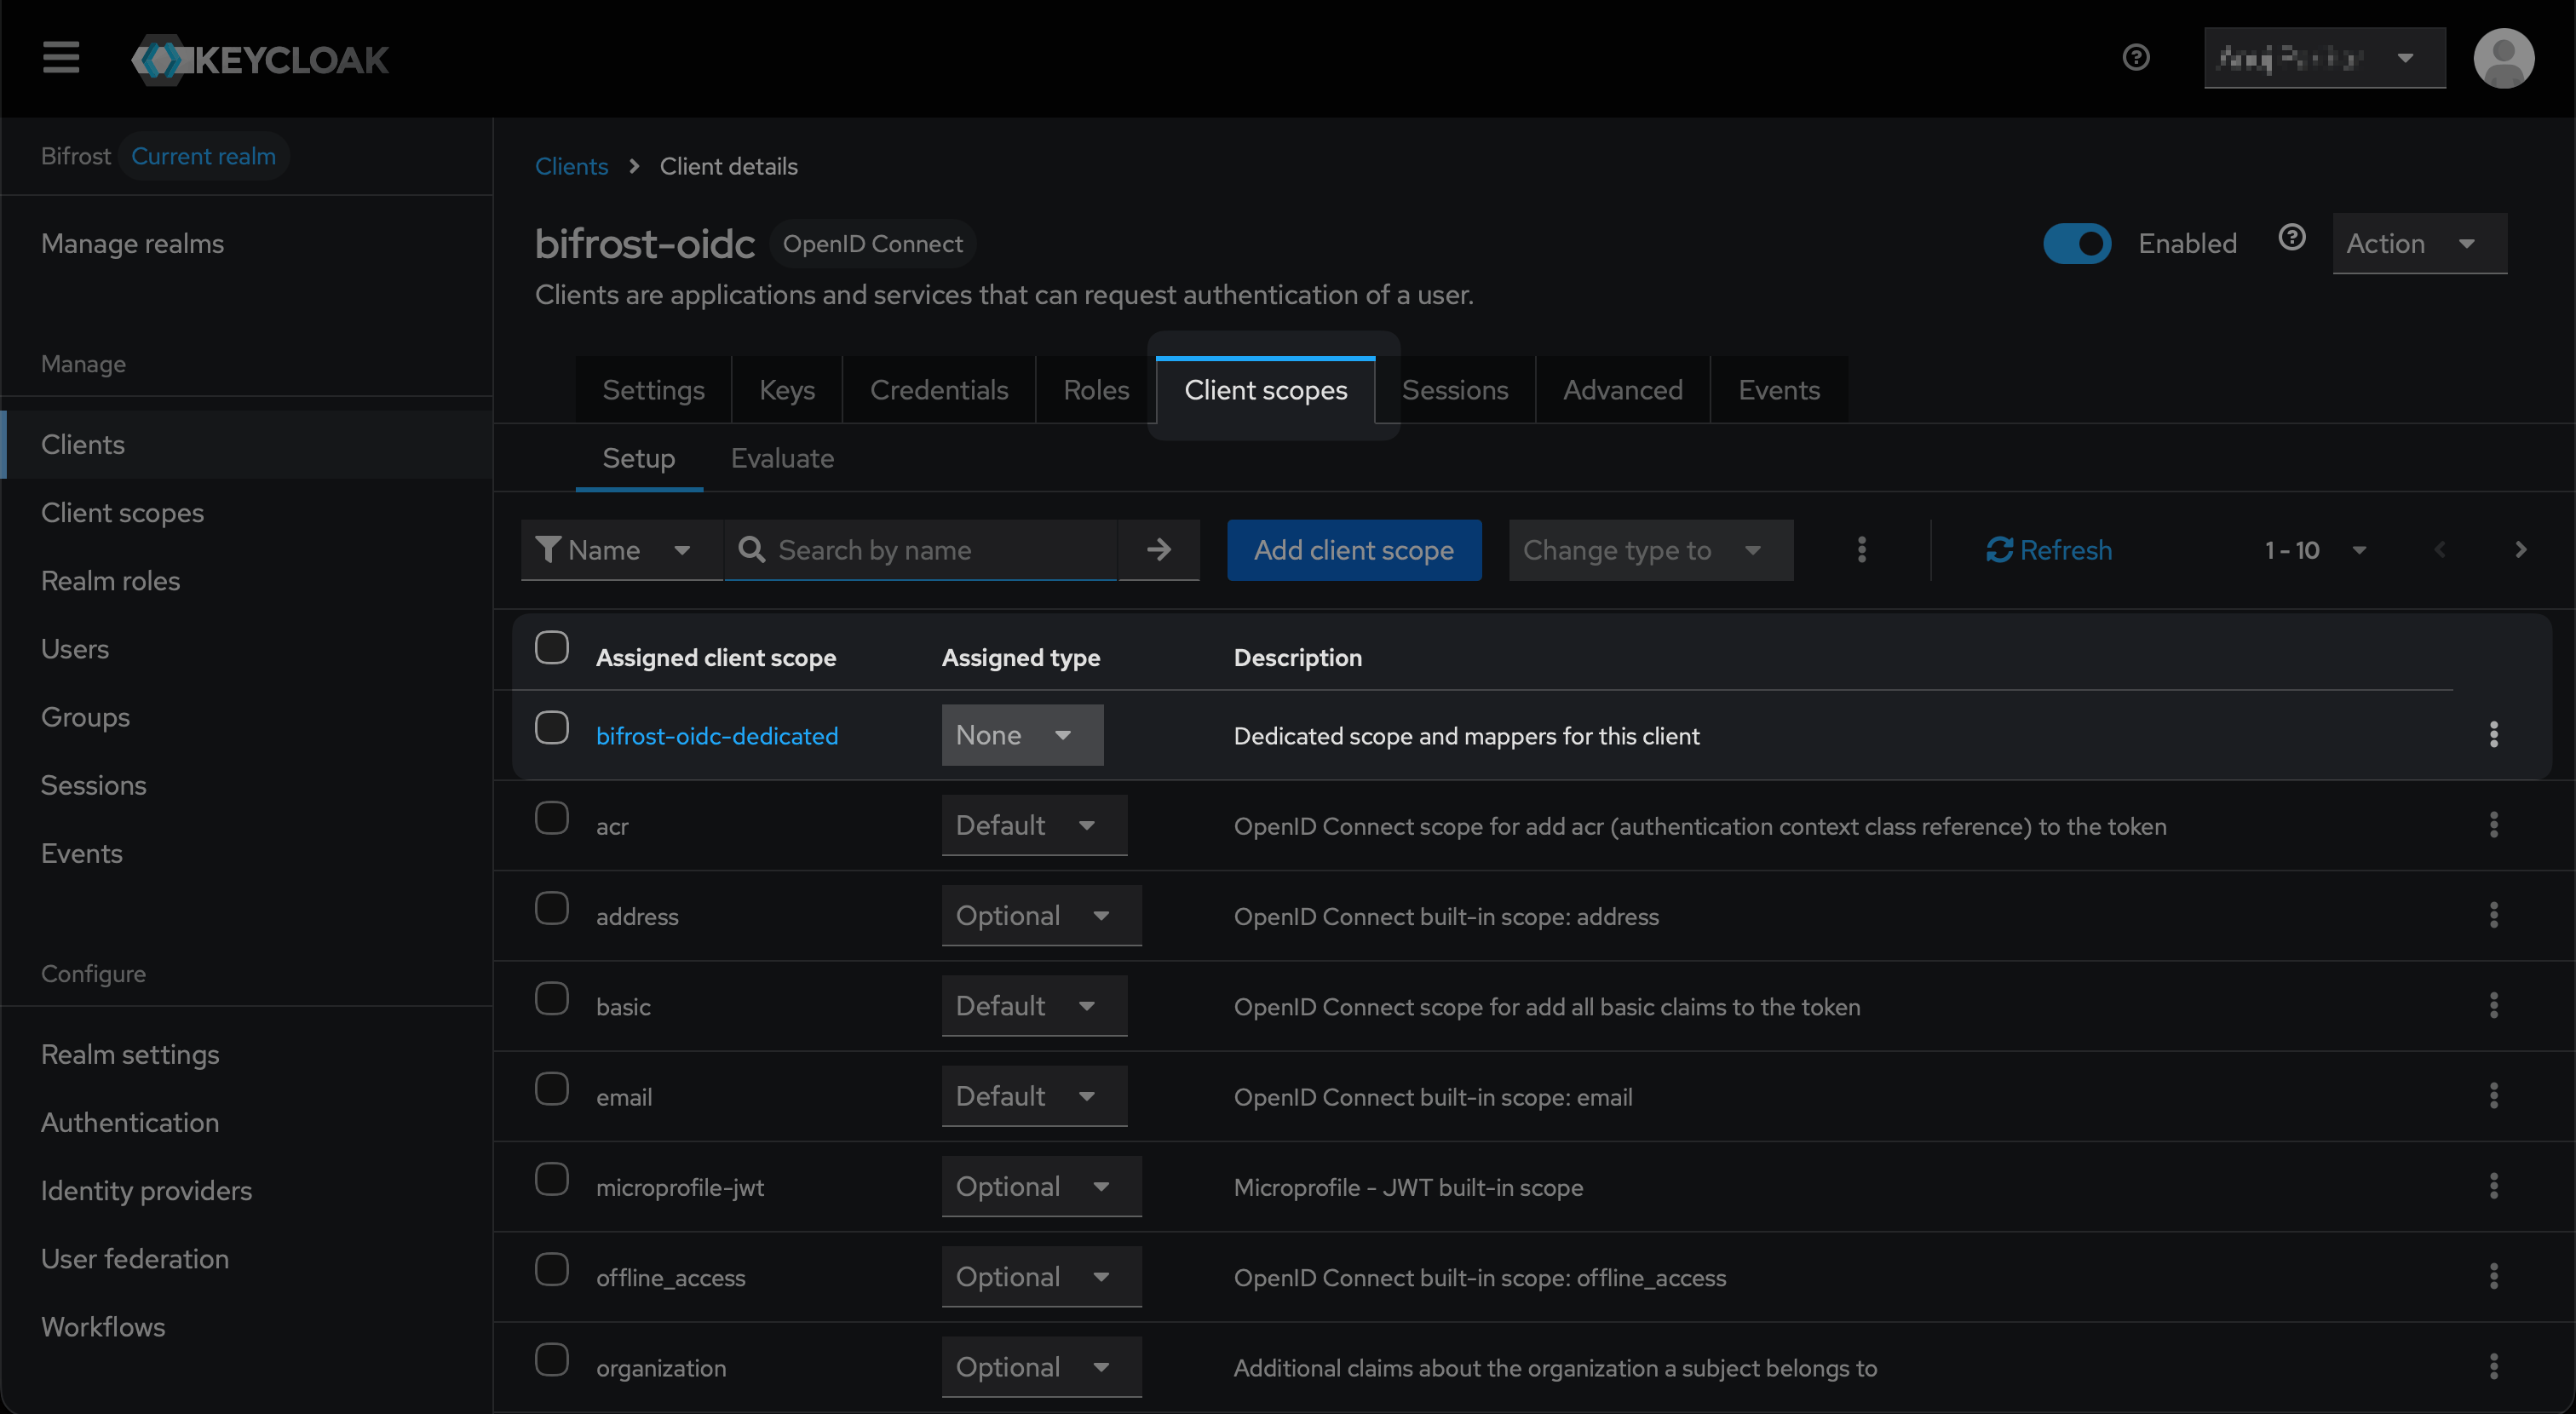Submit the search arrow button
Screen dimensions: 2576x1414
(x=1158, y=549)
